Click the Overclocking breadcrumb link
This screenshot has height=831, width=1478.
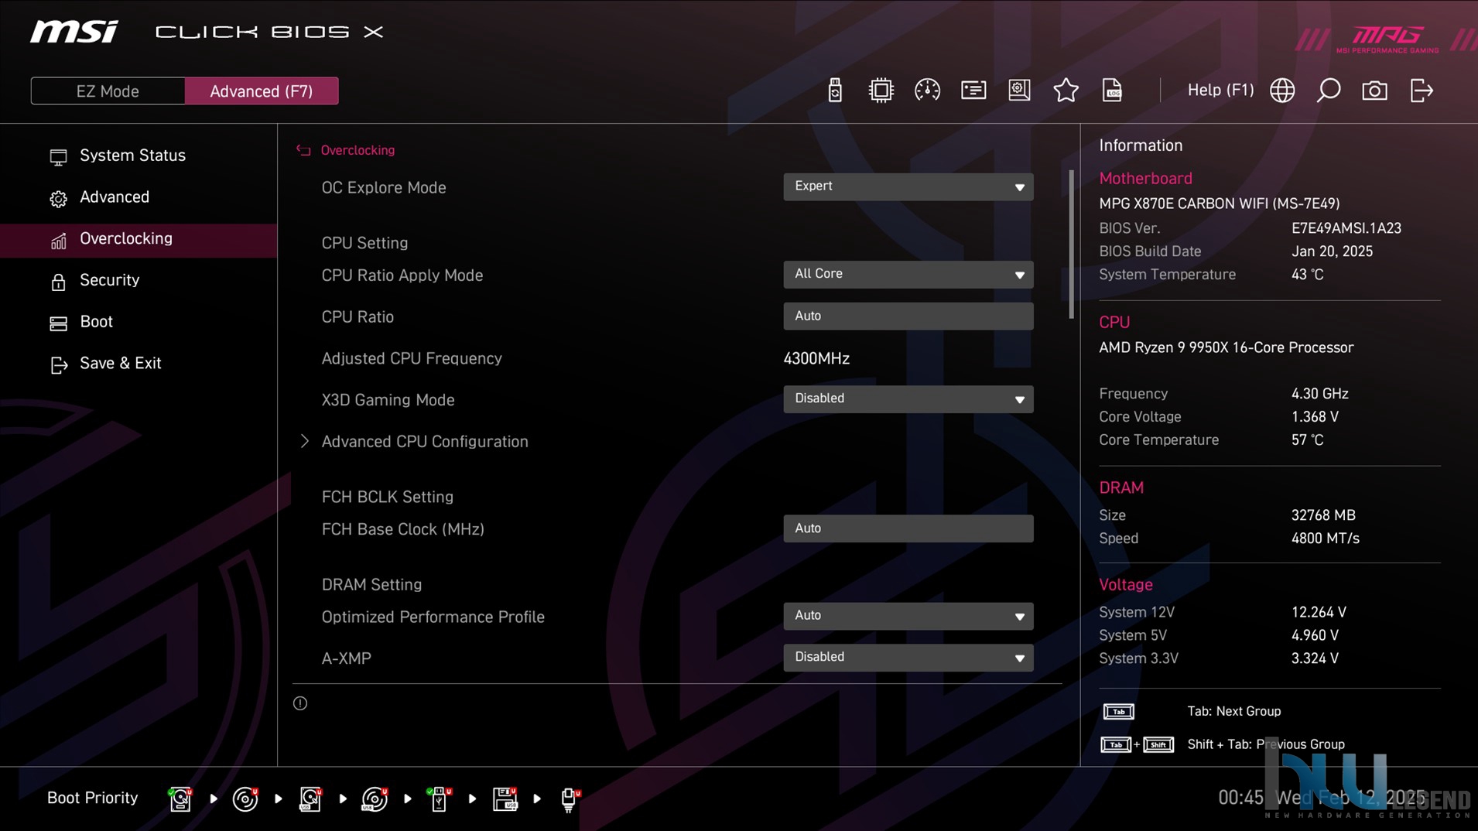click(x=358, y=150)
